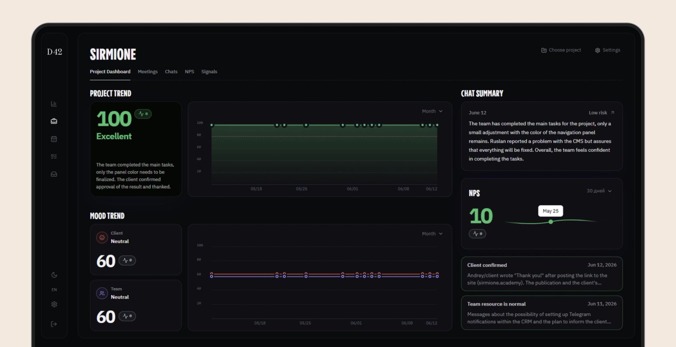Click the May 25 tooltip label
Viewport: 676px width, 347px height.
coord(551,211)
